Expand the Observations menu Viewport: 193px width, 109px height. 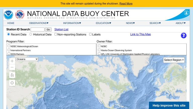(39, 23)
